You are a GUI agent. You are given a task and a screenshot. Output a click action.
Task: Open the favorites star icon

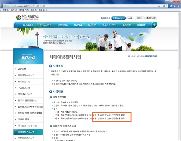coord(175,6)
